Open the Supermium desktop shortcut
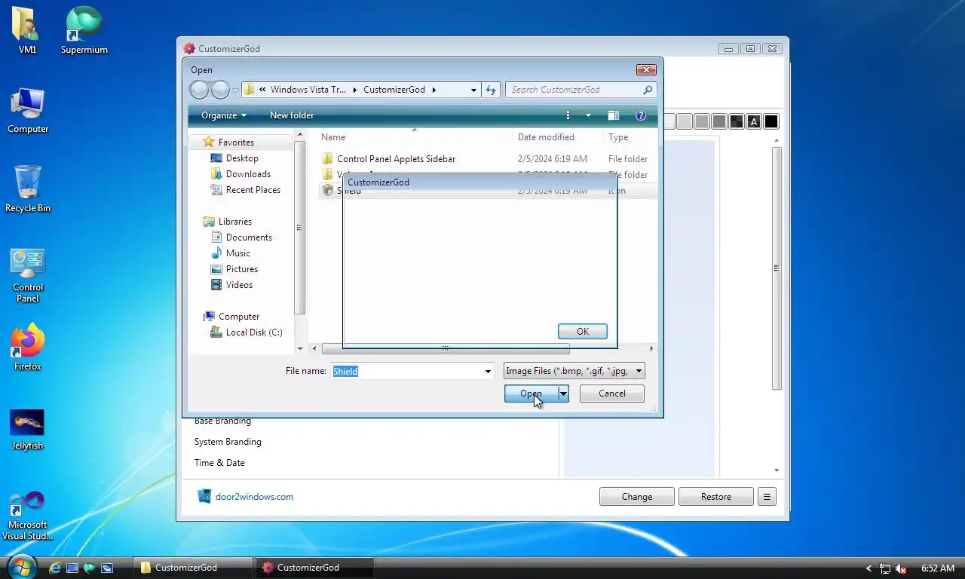 pyautogui.click(x=84, y=31)
